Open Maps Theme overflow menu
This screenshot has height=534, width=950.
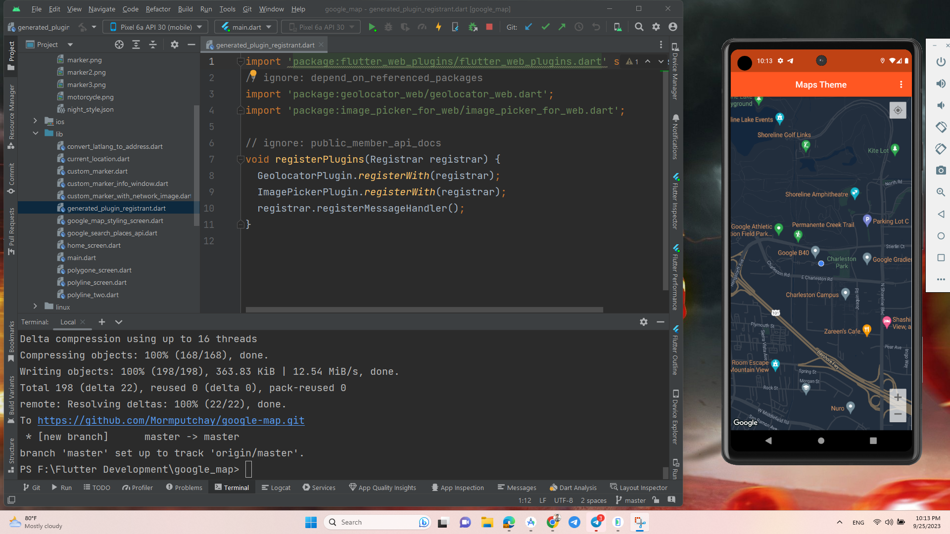901,85
